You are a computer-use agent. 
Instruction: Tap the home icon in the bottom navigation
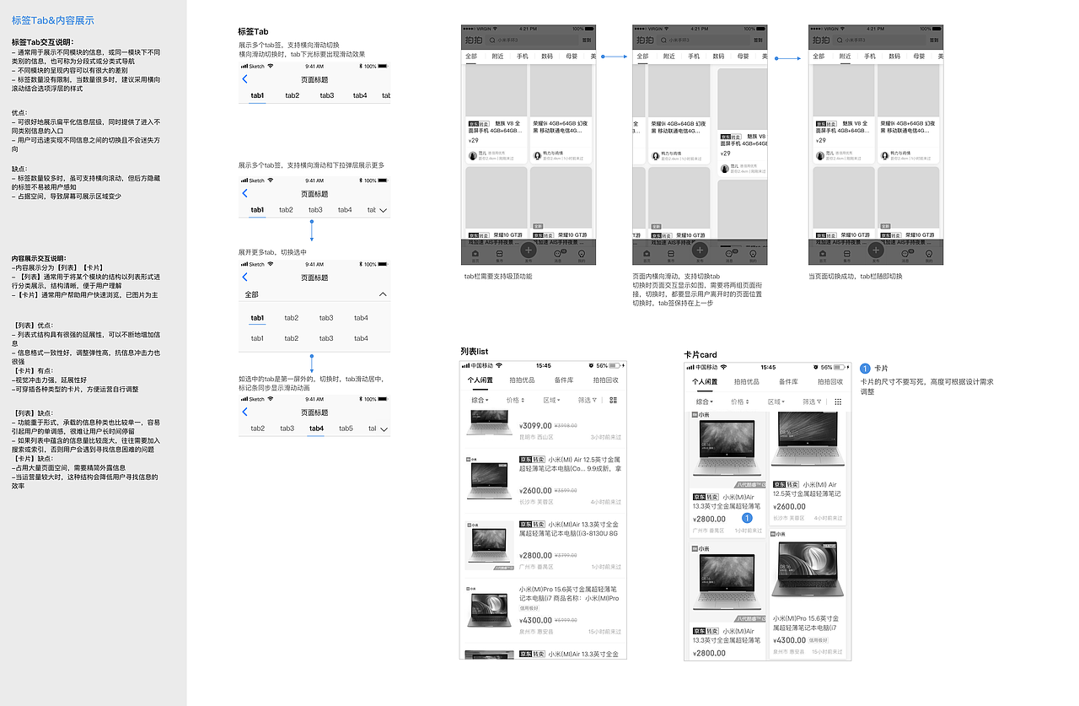point(475,251)
